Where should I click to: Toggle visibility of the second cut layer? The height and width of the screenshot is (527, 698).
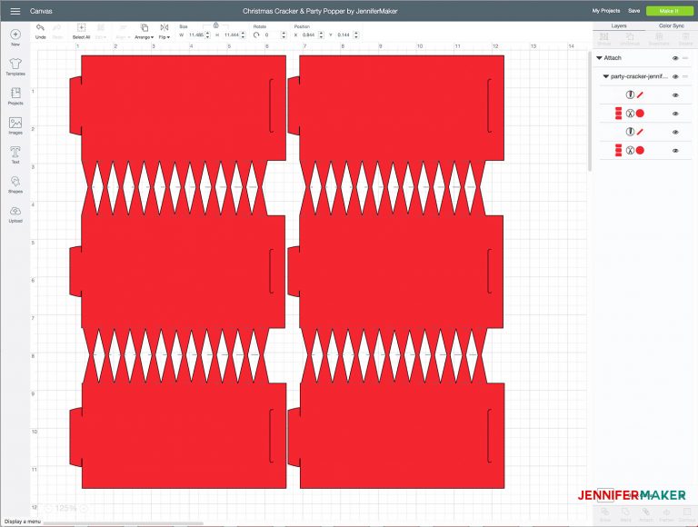675,151
